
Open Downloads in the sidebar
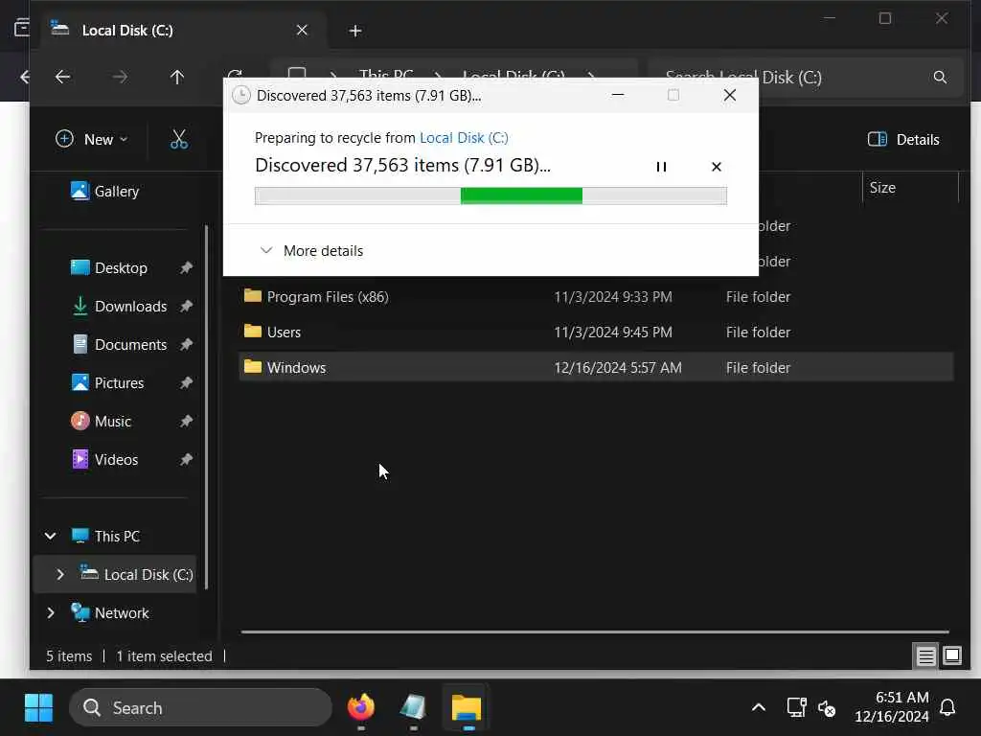point(119,306)
